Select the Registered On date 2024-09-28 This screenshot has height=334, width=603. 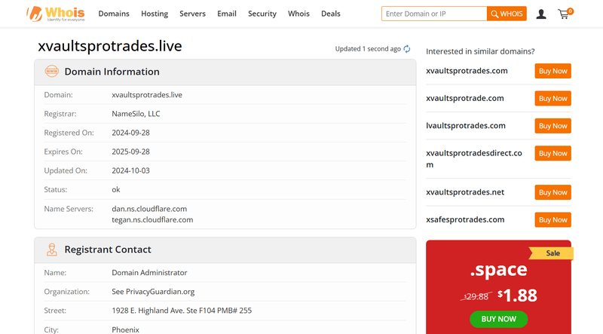[x=130, y=133]
